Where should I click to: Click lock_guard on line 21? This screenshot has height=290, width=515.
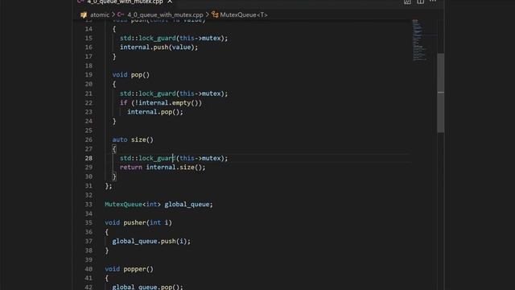pyautogui.click(x=158, y=93)
